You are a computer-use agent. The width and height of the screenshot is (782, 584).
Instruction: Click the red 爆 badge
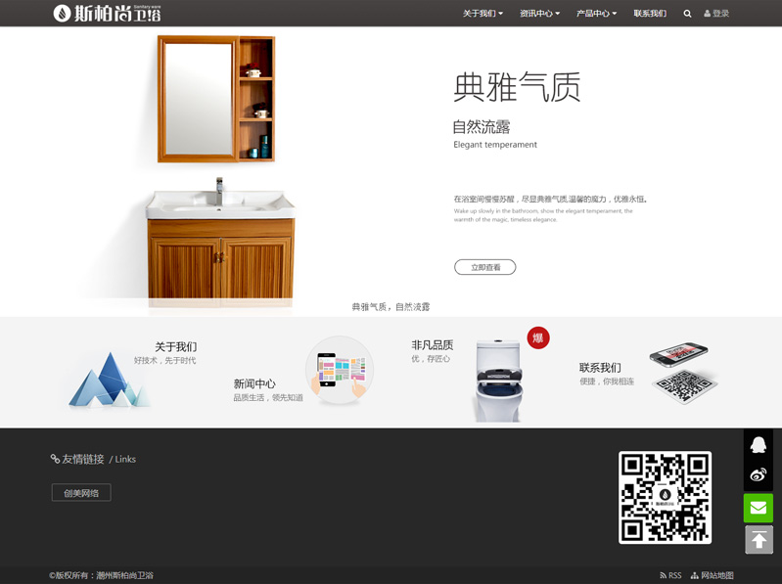(x=538, y=337)
